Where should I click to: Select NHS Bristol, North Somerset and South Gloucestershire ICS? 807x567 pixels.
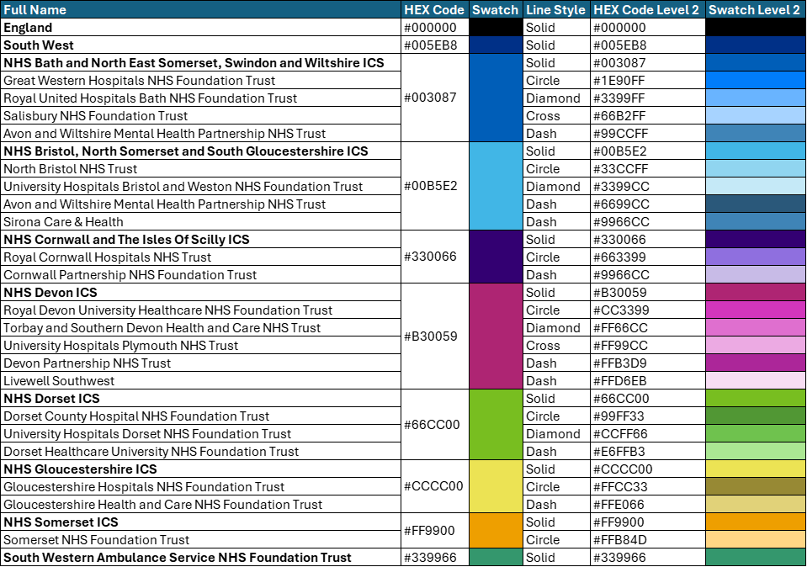[201, 151]
